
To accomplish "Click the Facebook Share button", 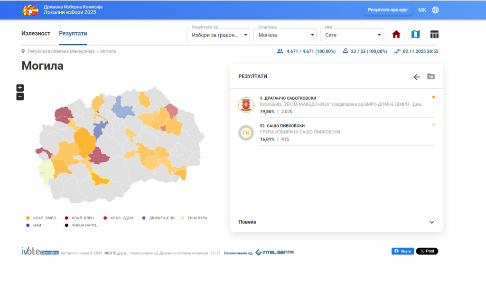I will point(402,251).
